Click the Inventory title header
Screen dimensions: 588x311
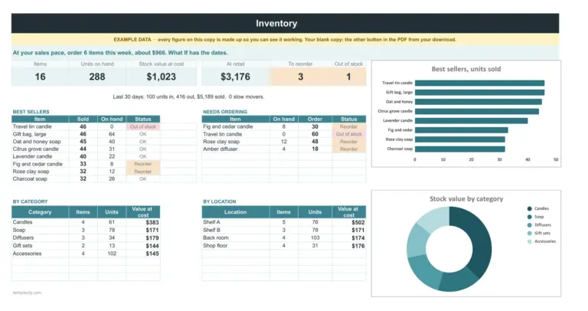point(276,23)
